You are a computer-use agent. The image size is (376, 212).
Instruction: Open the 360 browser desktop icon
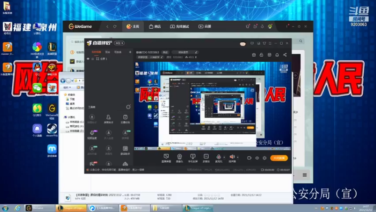pos(37,49)
